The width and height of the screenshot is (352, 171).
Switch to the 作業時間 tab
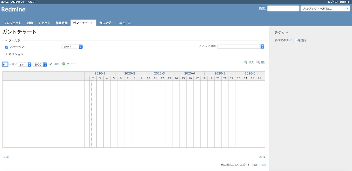tap(61, 23)
